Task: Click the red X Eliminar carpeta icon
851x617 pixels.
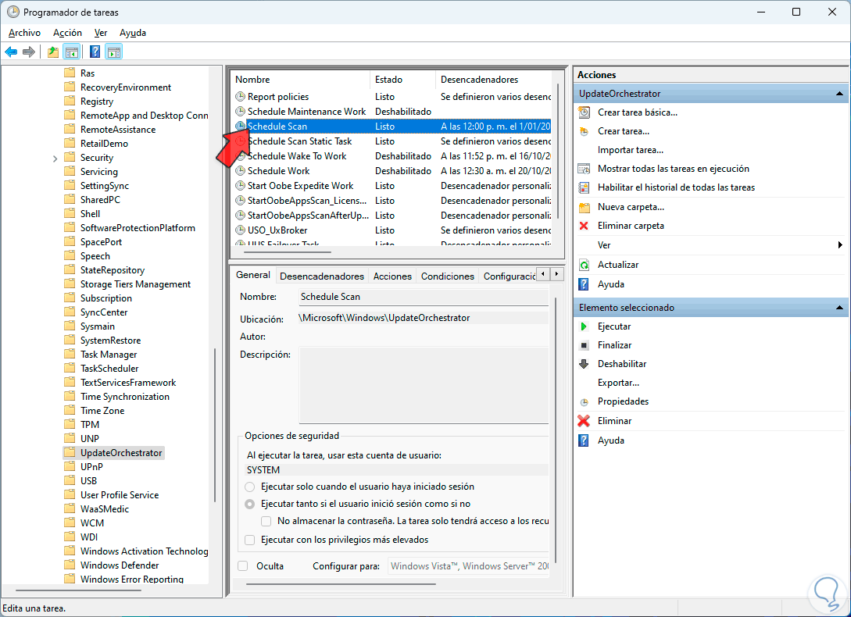Action: [x=584, y=226]
